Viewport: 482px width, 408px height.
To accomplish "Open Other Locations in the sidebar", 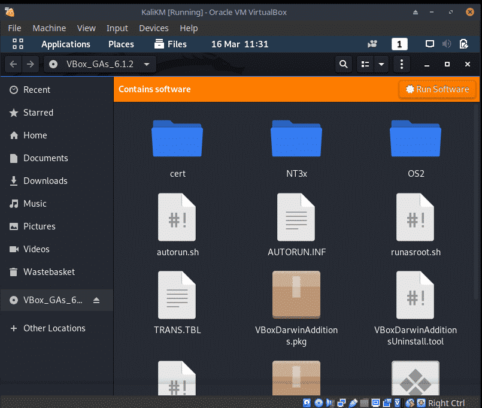I will (54, 328).
